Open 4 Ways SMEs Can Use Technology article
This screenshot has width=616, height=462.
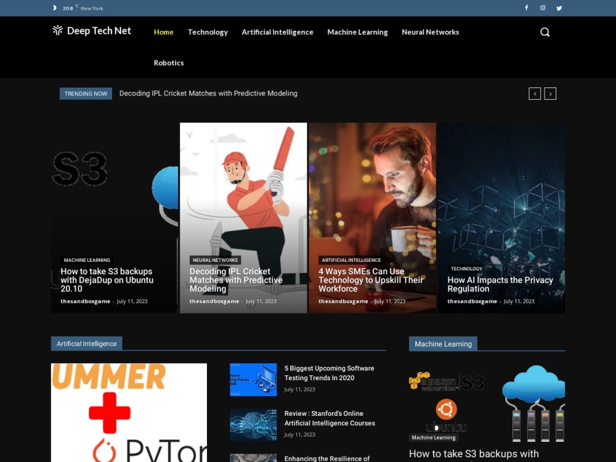(371, 280)
